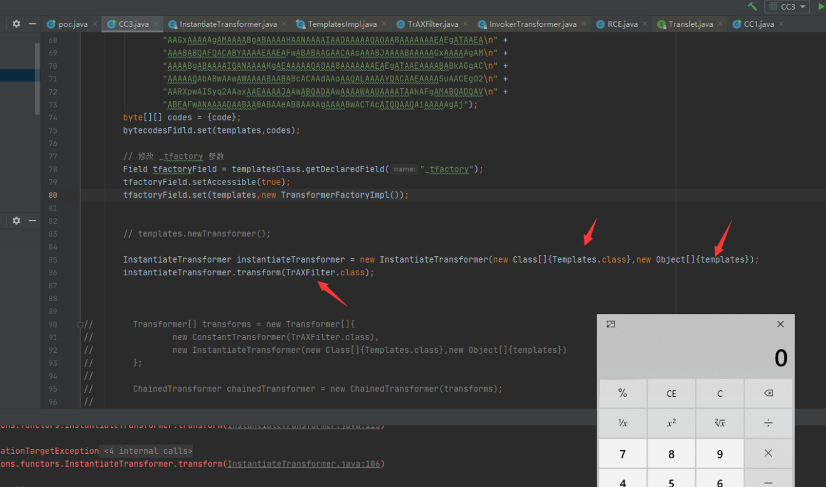
Task: Click the Calculator reciprocal 1/x key
Action: (x=623, y=423)
